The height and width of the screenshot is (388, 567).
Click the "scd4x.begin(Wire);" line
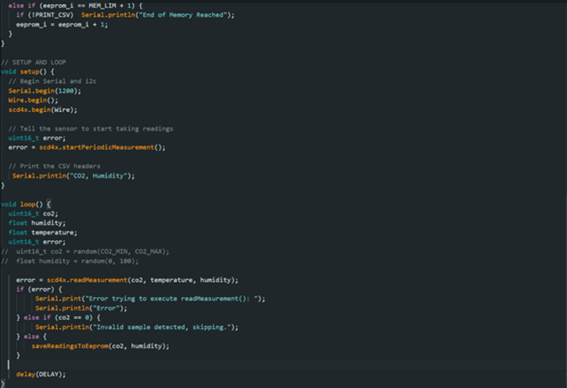[42, 110]
